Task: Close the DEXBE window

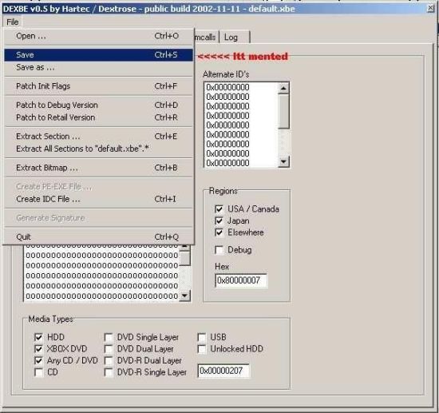Action: tap(430, 9)
